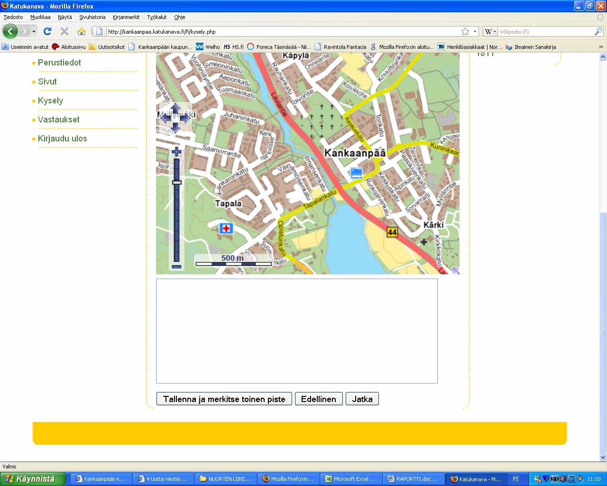This screenshot has width=607, height=486.
Task: Click Tallenna ja merkitse toinen piste button
Action: 224,399
